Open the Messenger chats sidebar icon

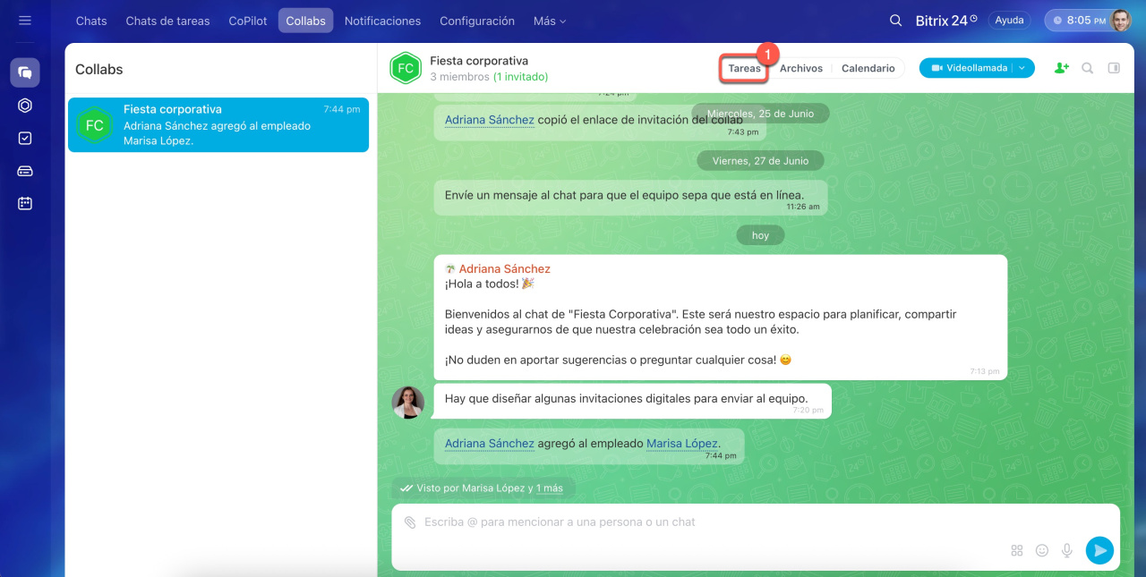(25, 72)
